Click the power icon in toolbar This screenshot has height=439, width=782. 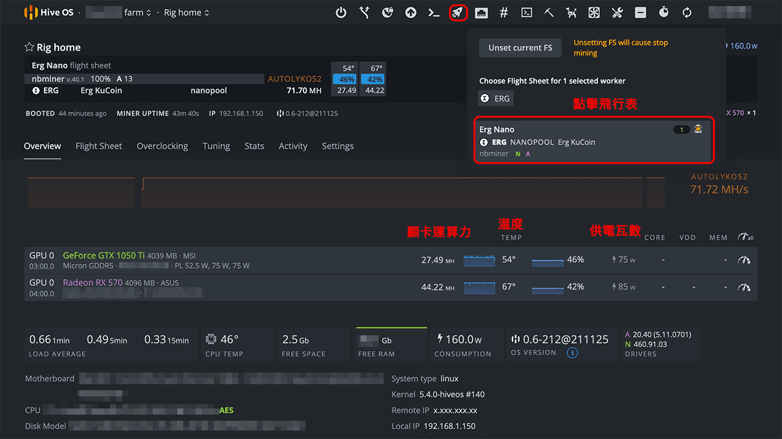tap(342, 12)
